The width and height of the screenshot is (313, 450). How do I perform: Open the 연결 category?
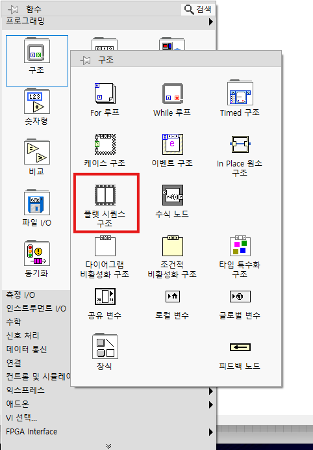pyautogui.click(x=14, y=363)
